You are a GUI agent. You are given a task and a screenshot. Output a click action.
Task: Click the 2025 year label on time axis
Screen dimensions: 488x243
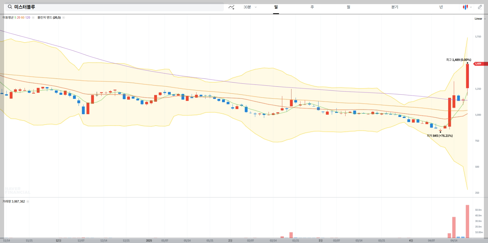(149, 241)
